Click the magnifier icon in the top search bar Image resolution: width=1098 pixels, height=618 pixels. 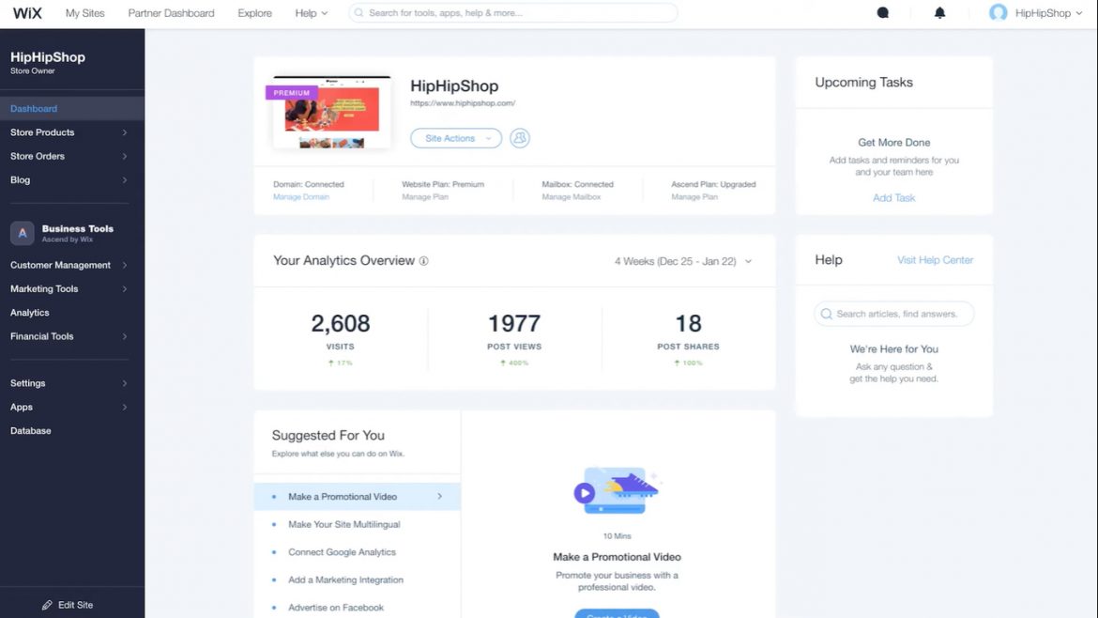(x=357, y=12)
